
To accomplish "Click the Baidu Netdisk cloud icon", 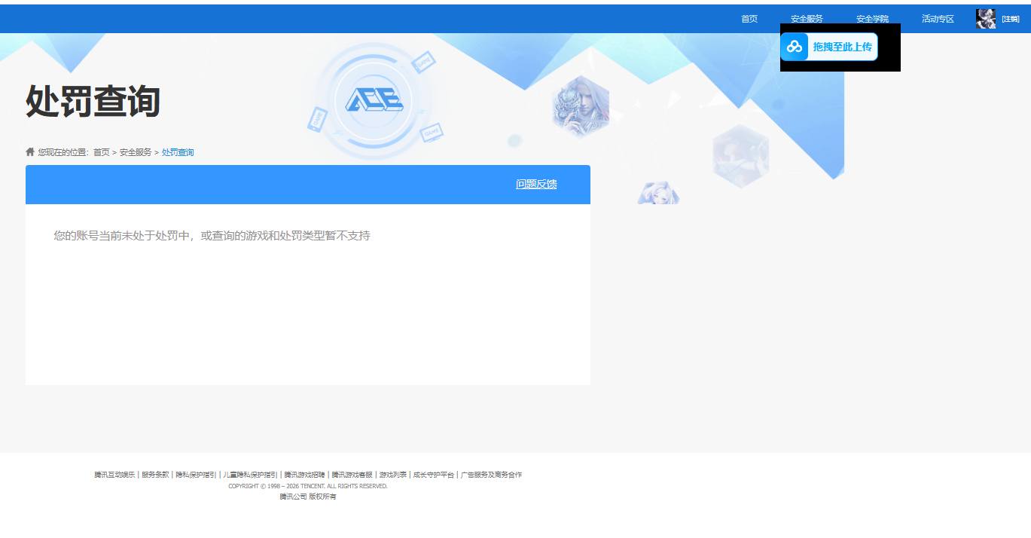I will pos(795,47).
